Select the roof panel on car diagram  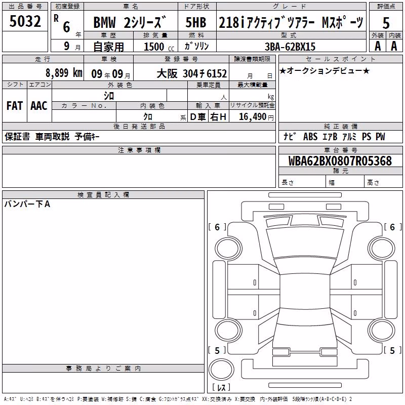coord(305,292)
